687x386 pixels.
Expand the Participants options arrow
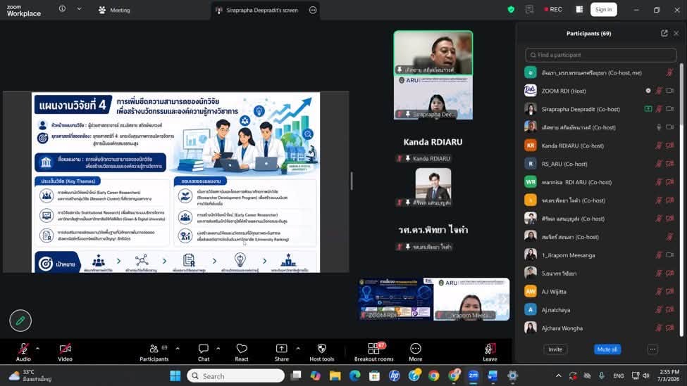pos(178,349)
